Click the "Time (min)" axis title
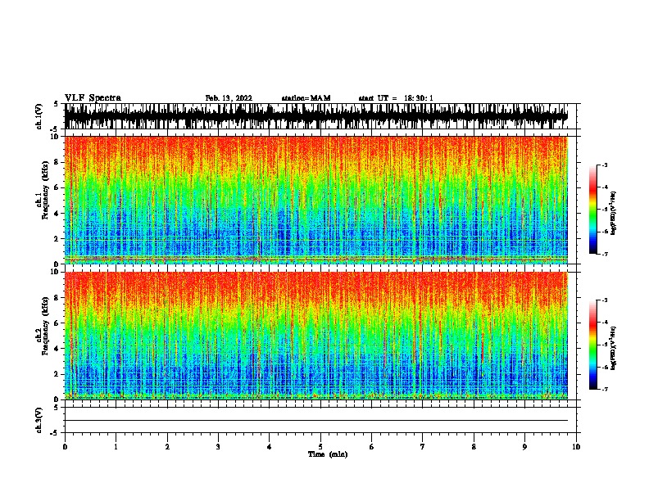The height and width of the screenshot is (501, 649). [328, 454]
